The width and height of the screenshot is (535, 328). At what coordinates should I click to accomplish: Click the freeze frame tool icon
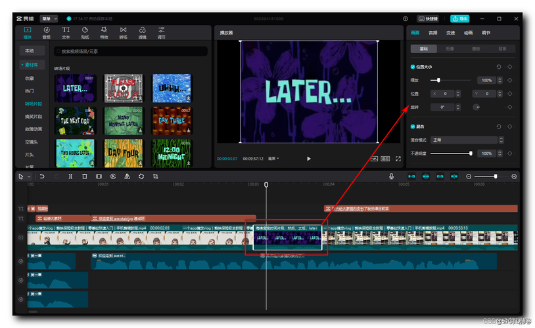(99, 176)
